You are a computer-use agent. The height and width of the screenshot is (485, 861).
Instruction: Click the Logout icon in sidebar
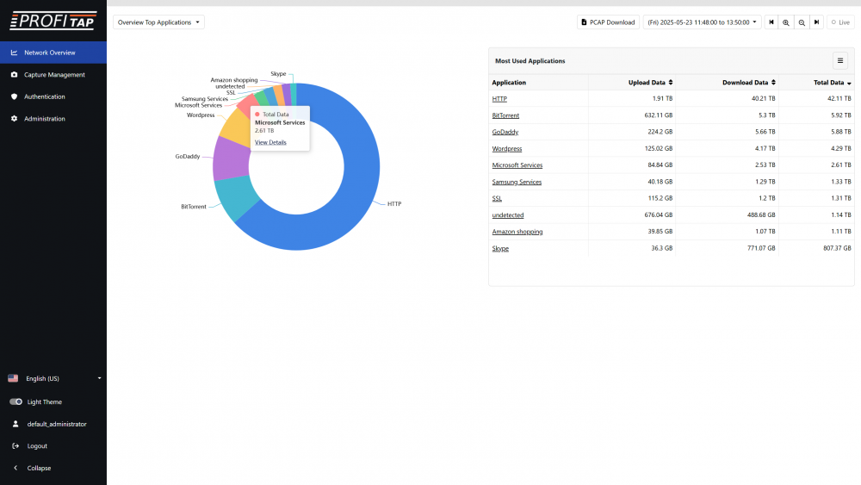pos(15,446)
